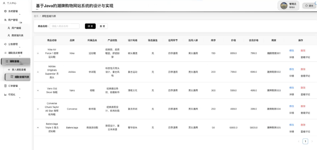The height and width of the screenshot is (150, 317).
Task: Click the 订单管理 clipboard icon
Action: click(5, 86)
